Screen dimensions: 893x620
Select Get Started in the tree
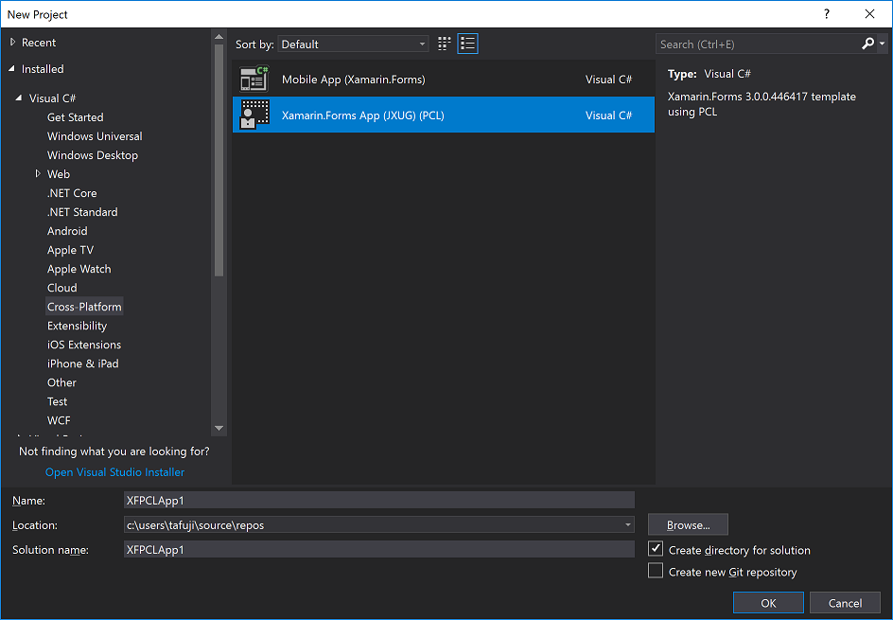[x=75, y=116]
